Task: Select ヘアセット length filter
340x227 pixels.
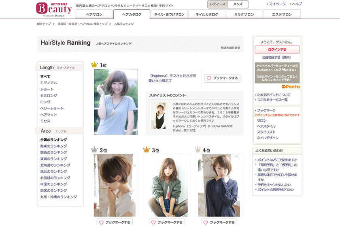Action: [49, 114]
